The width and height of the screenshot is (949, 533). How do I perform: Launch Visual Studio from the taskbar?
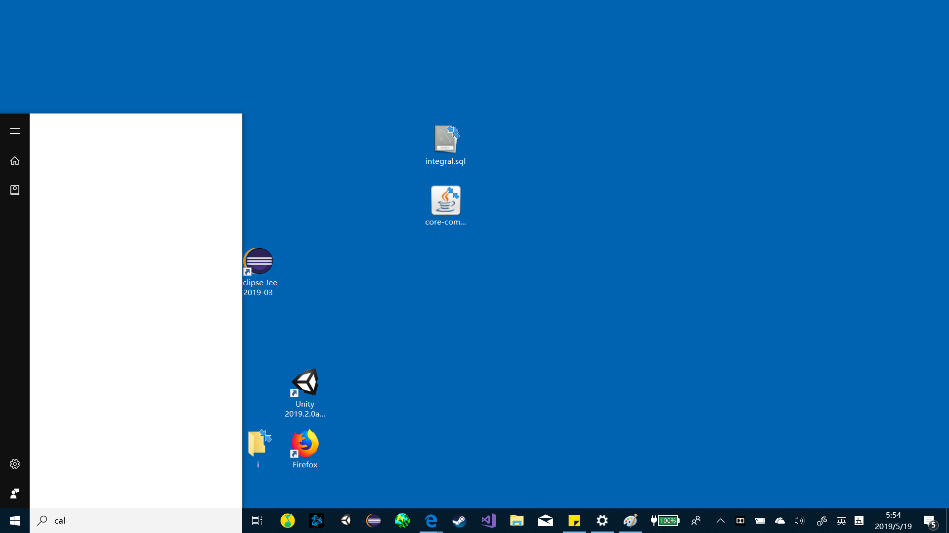(x=488, y=521)
